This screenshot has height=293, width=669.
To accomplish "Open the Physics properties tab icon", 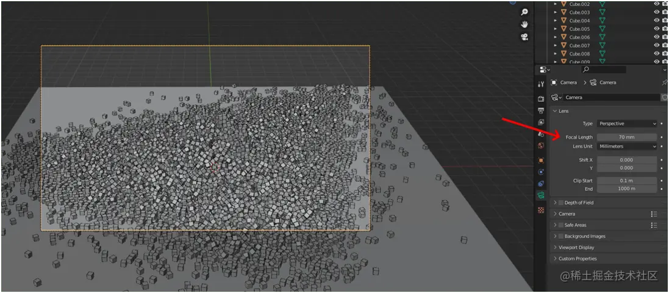I will click(x=541, y=172).
